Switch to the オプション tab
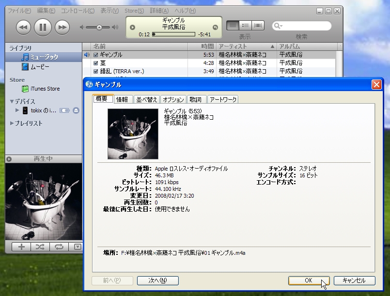 pyautogui.click(x=173, y=99)
